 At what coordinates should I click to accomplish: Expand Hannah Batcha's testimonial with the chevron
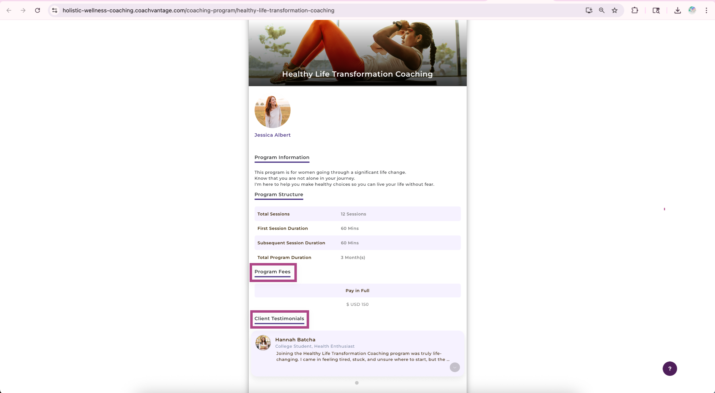[455, 367]
